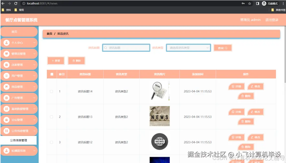This screenshot has height=163, width=286.
Task: Click 退出登录 to log out
Action: coord(272,20)
